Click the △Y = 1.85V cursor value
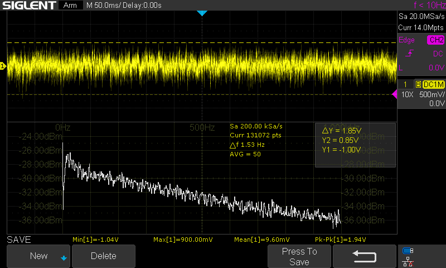Image resolution: width=446 pixels, height=268 pixels. point(341,131)
